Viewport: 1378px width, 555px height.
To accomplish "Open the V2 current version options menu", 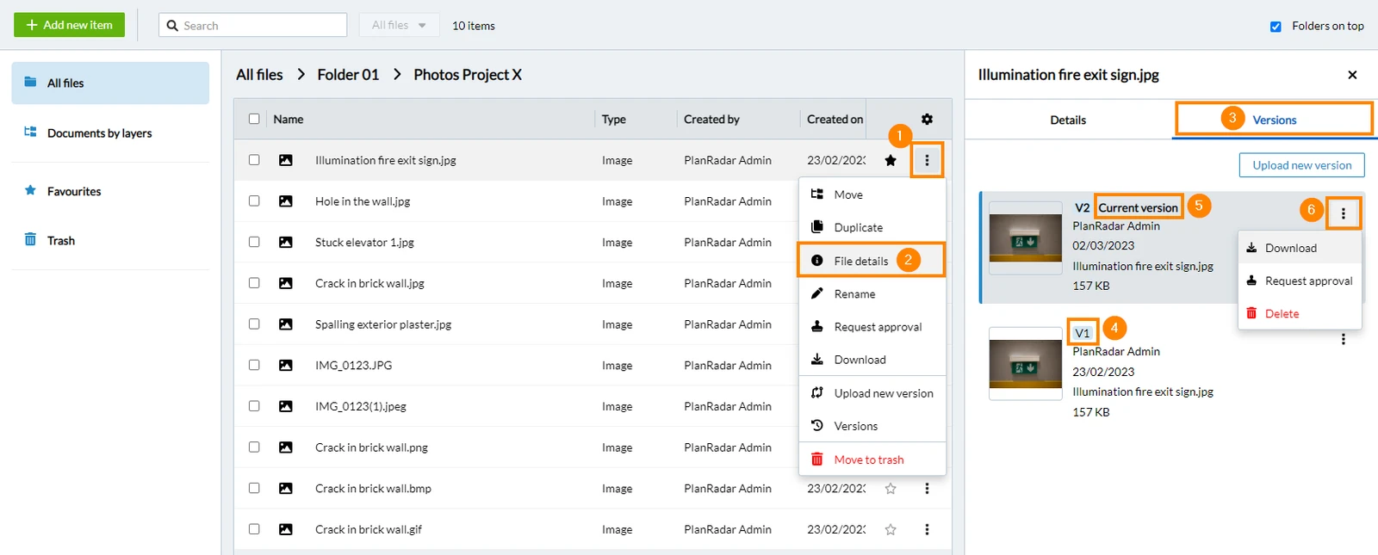I will point(1343,213).
